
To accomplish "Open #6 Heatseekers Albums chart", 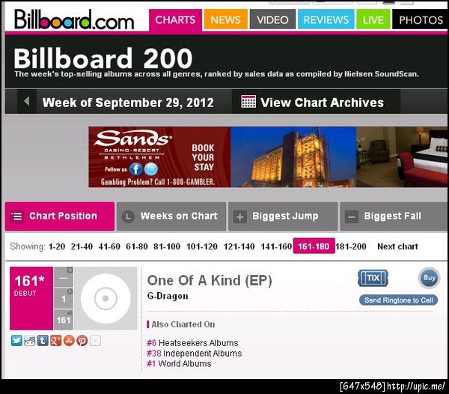I will point(192,343).
